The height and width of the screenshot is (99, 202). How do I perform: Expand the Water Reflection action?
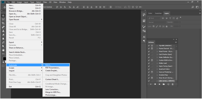coord(157,57)
